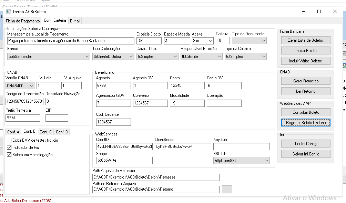
Task: Click the AgenciaContaDV field
Action: (113, 103)
